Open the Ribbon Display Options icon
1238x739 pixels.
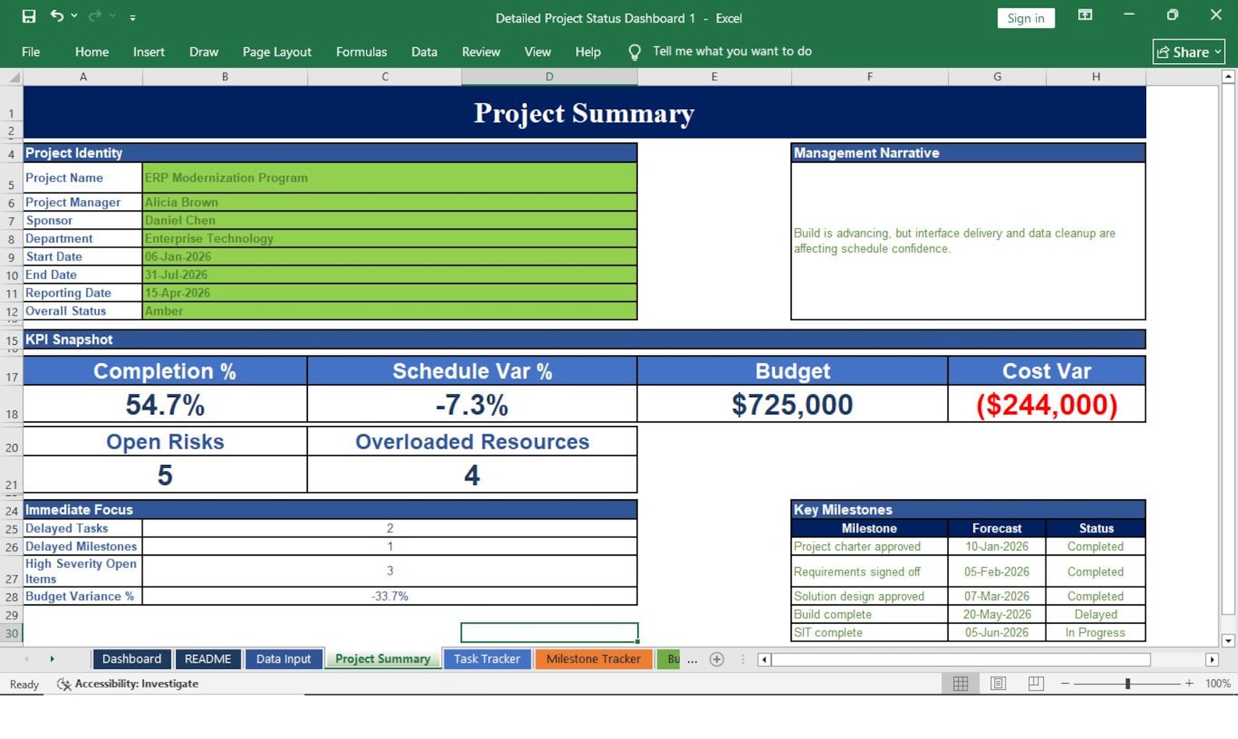(x=1084, y=15)
